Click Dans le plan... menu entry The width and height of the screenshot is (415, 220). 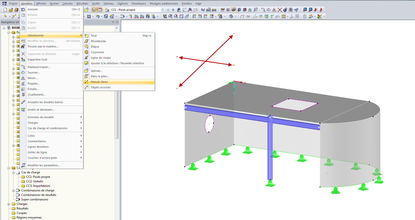[x=119, y=76]
